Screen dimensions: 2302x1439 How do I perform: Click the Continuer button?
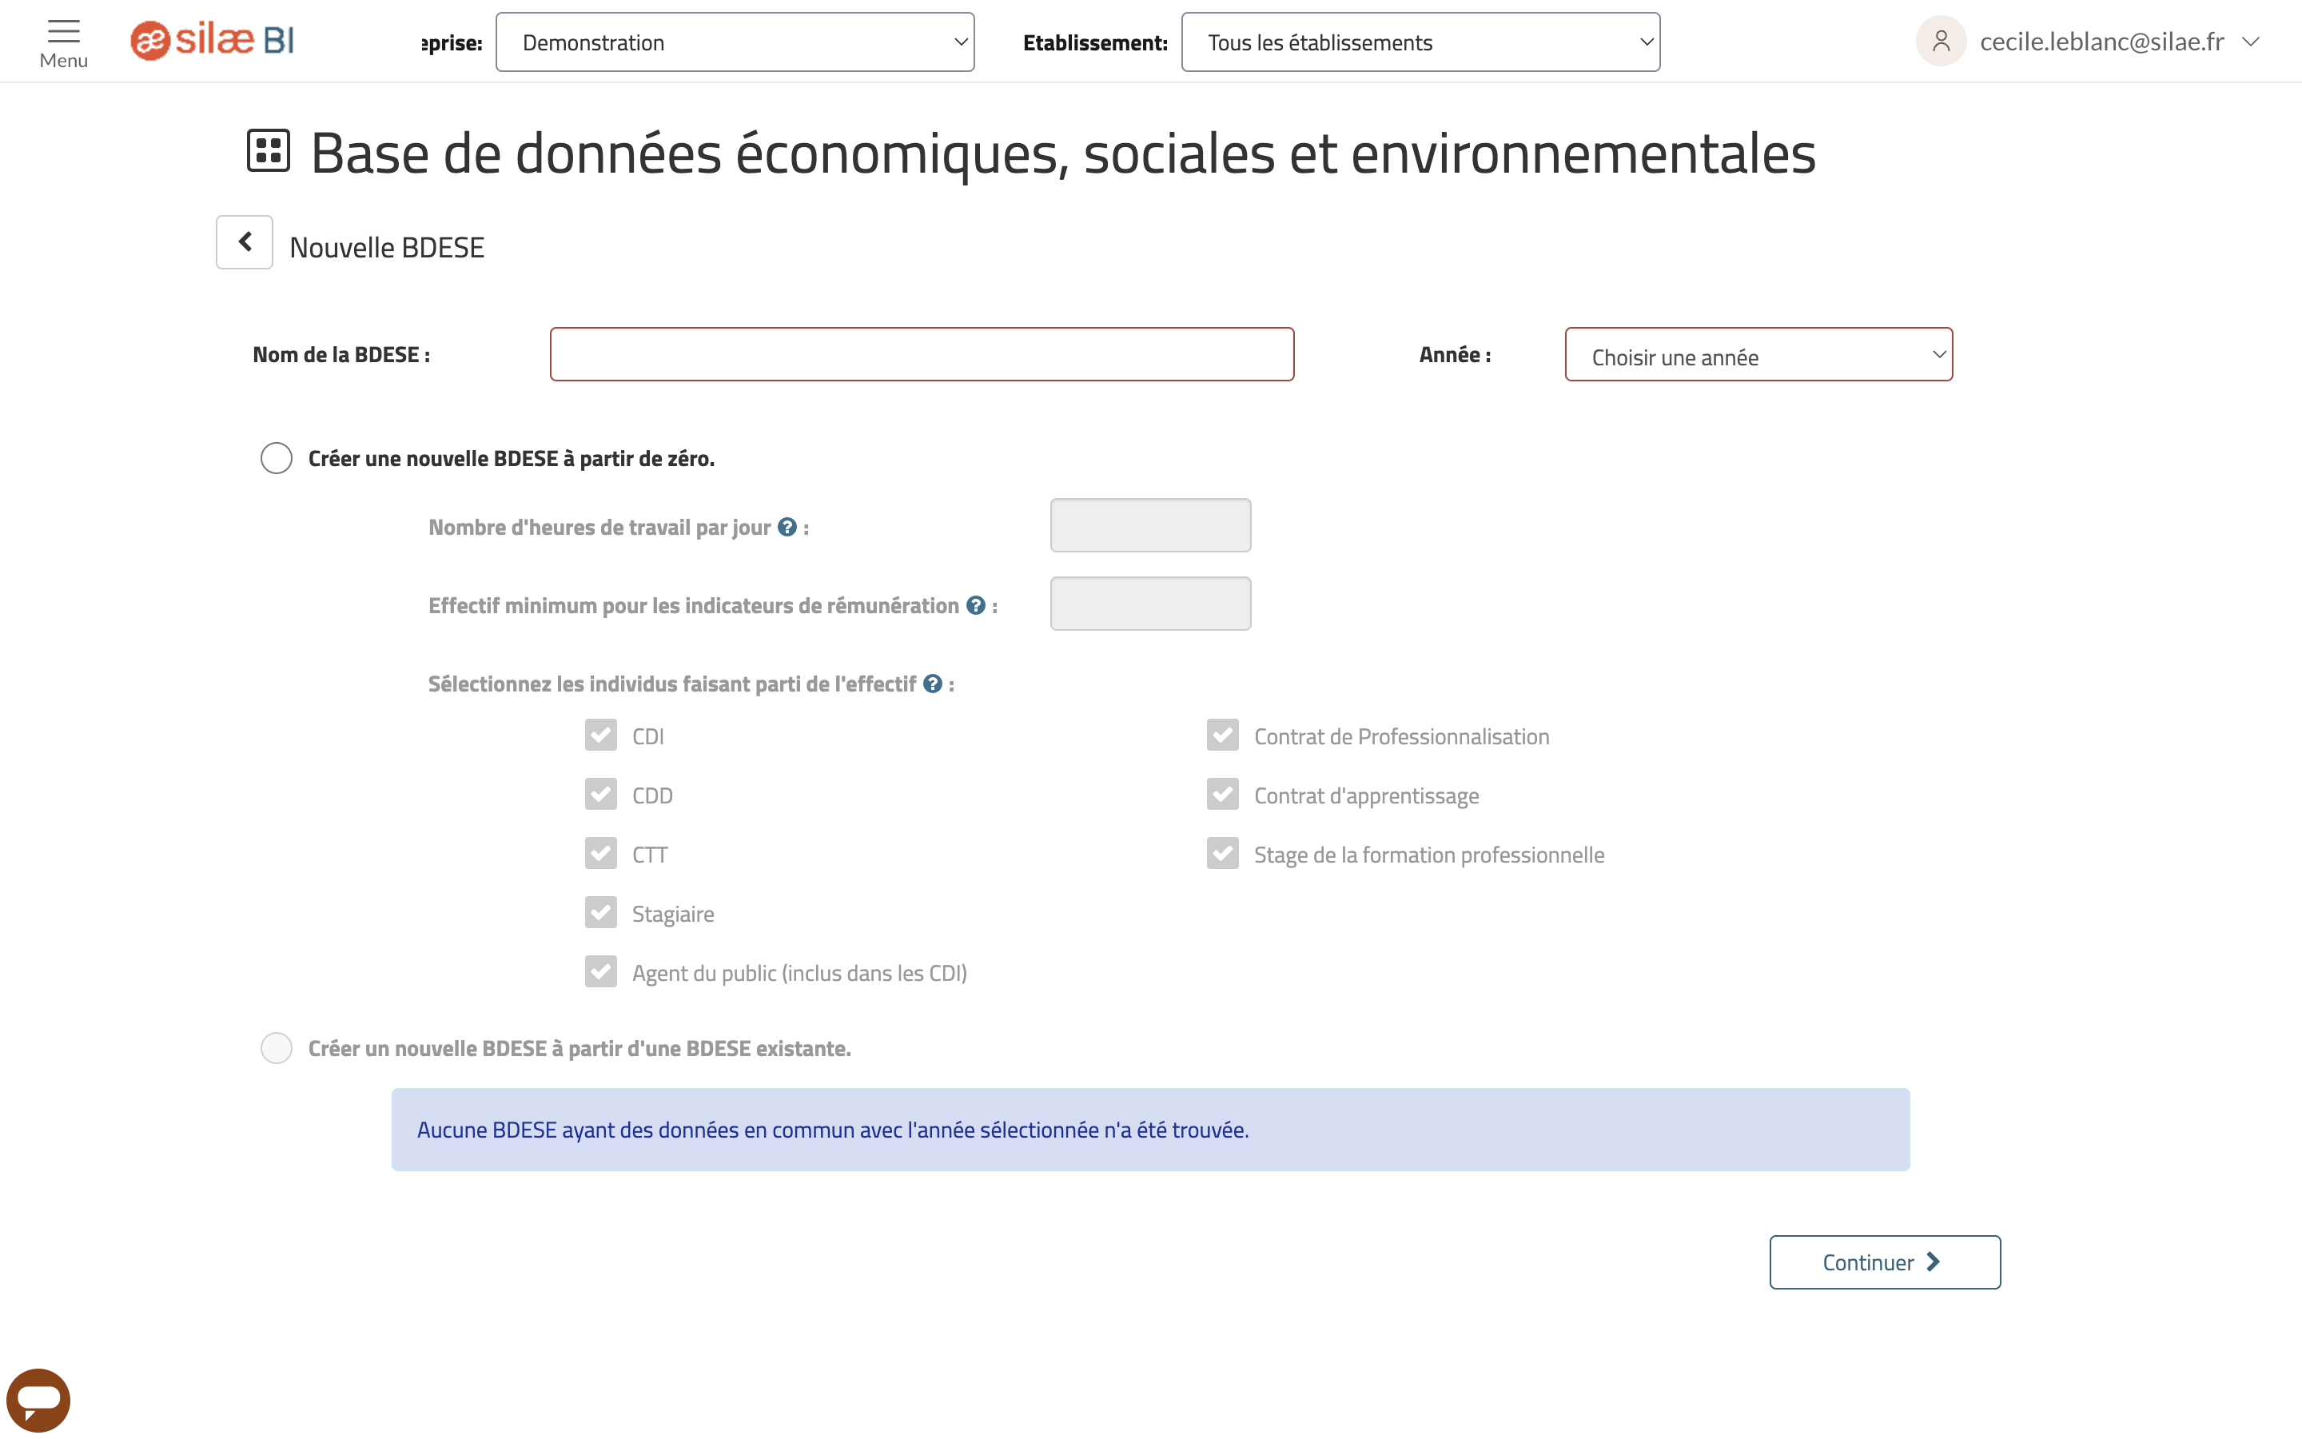[x=1885, y=1262]
